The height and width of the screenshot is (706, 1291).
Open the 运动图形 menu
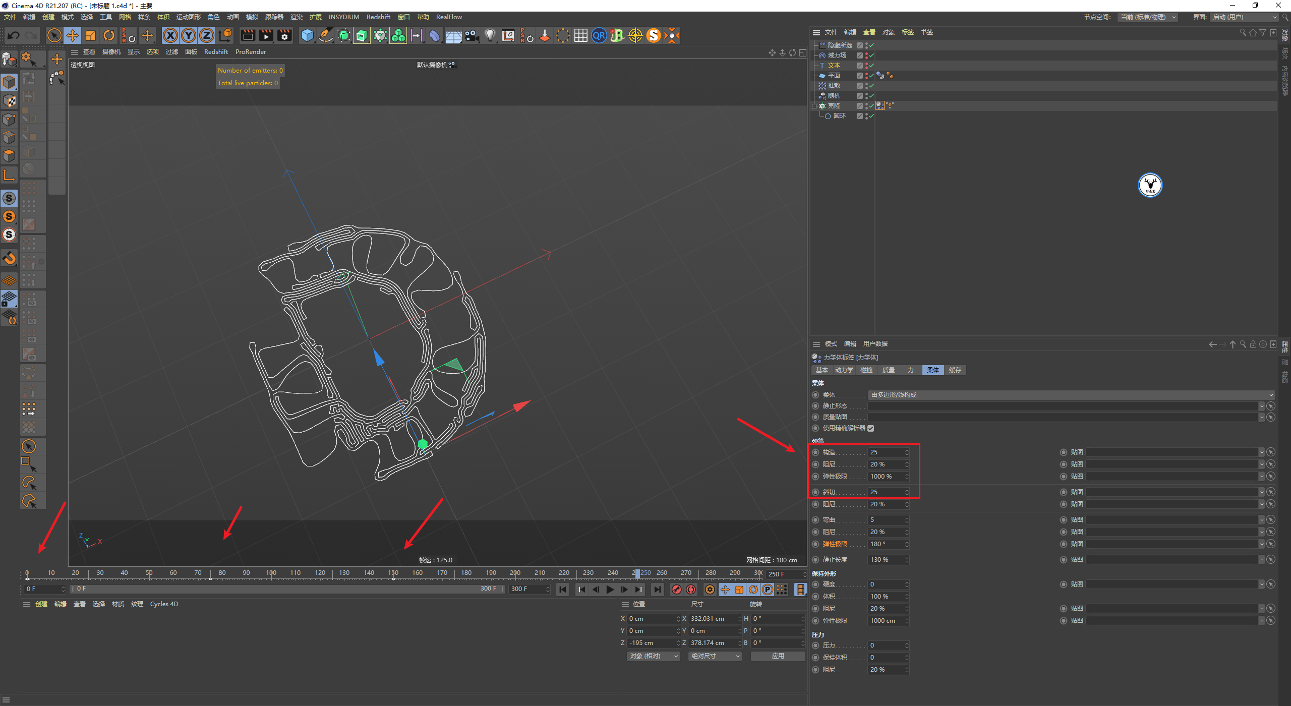(x=188, y=17)
